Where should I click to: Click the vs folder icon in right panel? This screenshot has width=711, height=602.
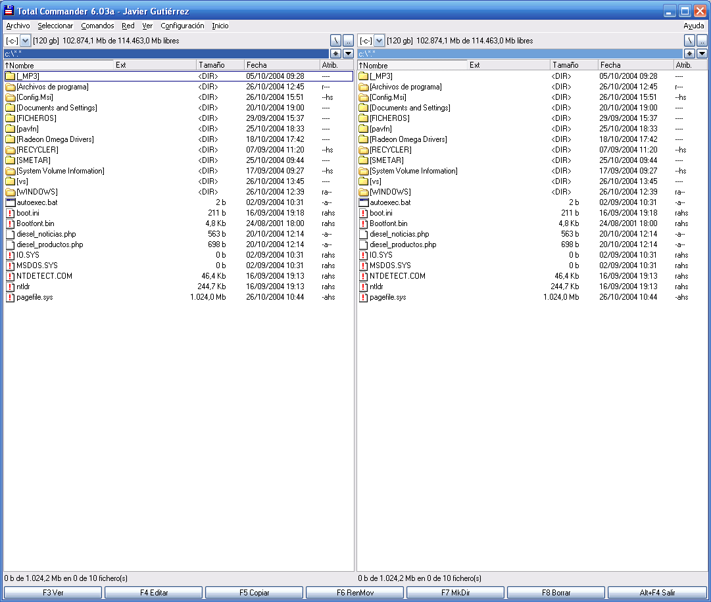(364, 181)
